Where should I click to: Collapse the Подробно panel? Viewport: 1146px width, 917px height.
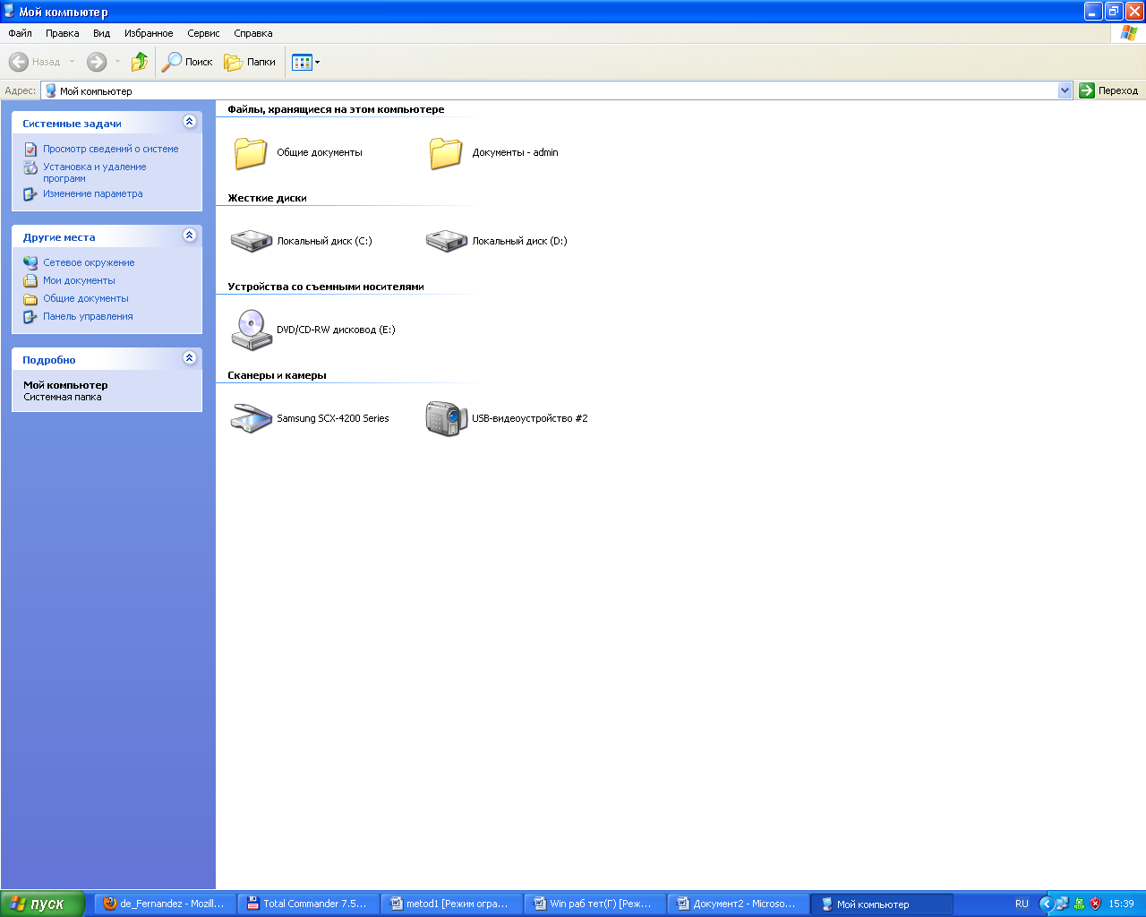189,357
